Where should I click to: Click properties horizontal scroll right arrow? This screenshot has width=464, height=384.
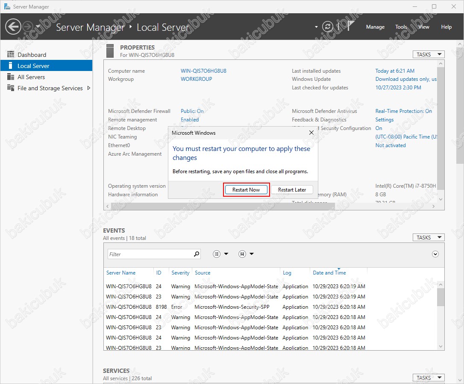[x=433, y=206]
